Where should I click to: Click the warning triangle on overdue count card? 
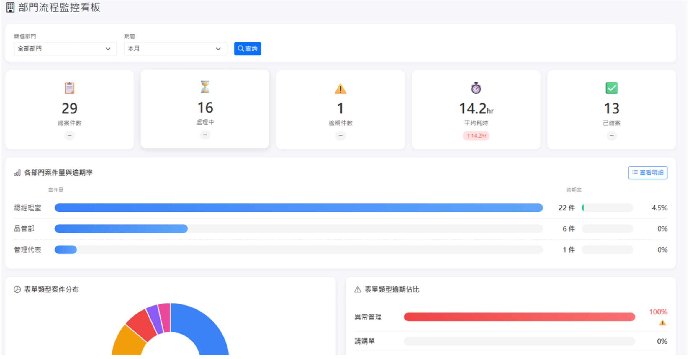pyautogui.click(x=340, y=88)
